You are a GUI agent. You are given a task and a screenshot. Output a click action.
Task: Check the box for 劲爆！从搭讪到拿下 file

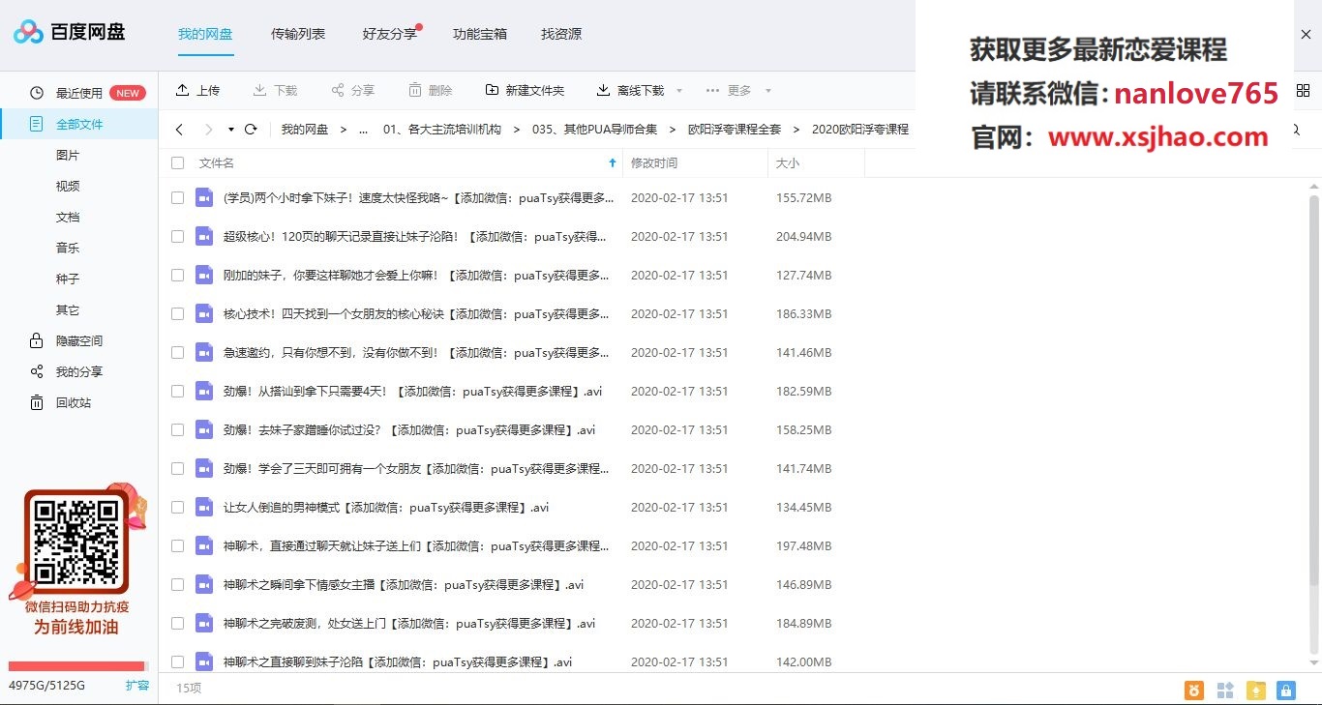(177, 391)
